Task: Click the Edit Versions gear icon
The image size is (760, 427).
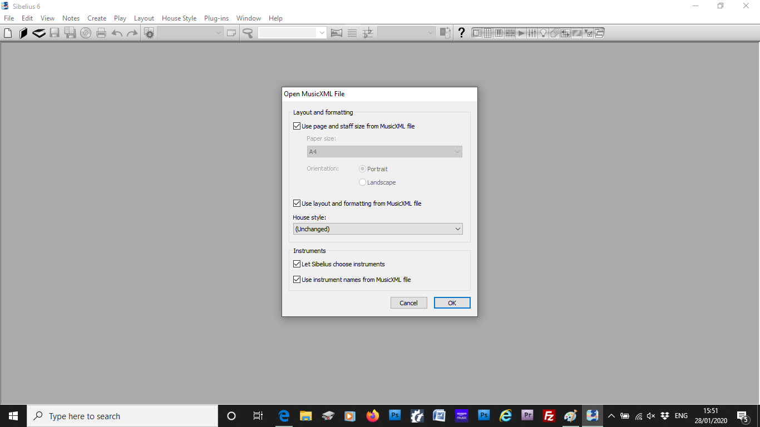Action: [149, 33]
